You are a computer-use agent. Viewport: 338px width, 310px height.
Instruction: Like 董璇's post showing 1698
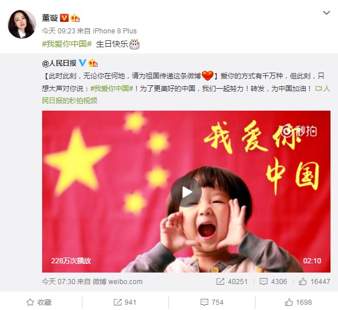(298, 303)
